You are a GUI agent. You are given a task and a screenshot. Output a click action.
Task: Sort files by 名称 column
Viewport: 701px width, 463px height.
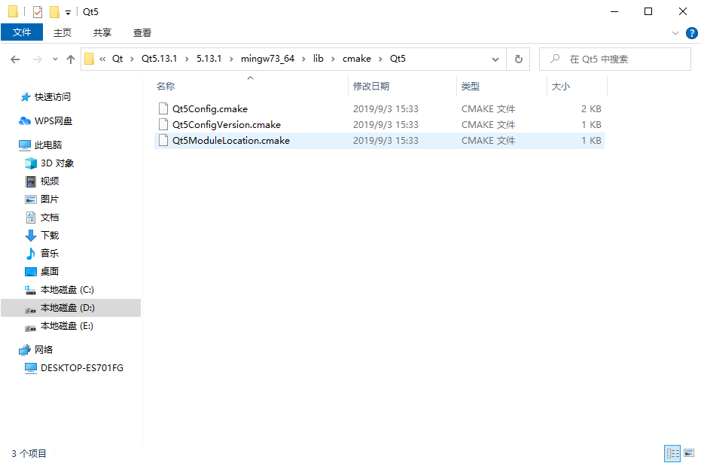tap(250, 87)
